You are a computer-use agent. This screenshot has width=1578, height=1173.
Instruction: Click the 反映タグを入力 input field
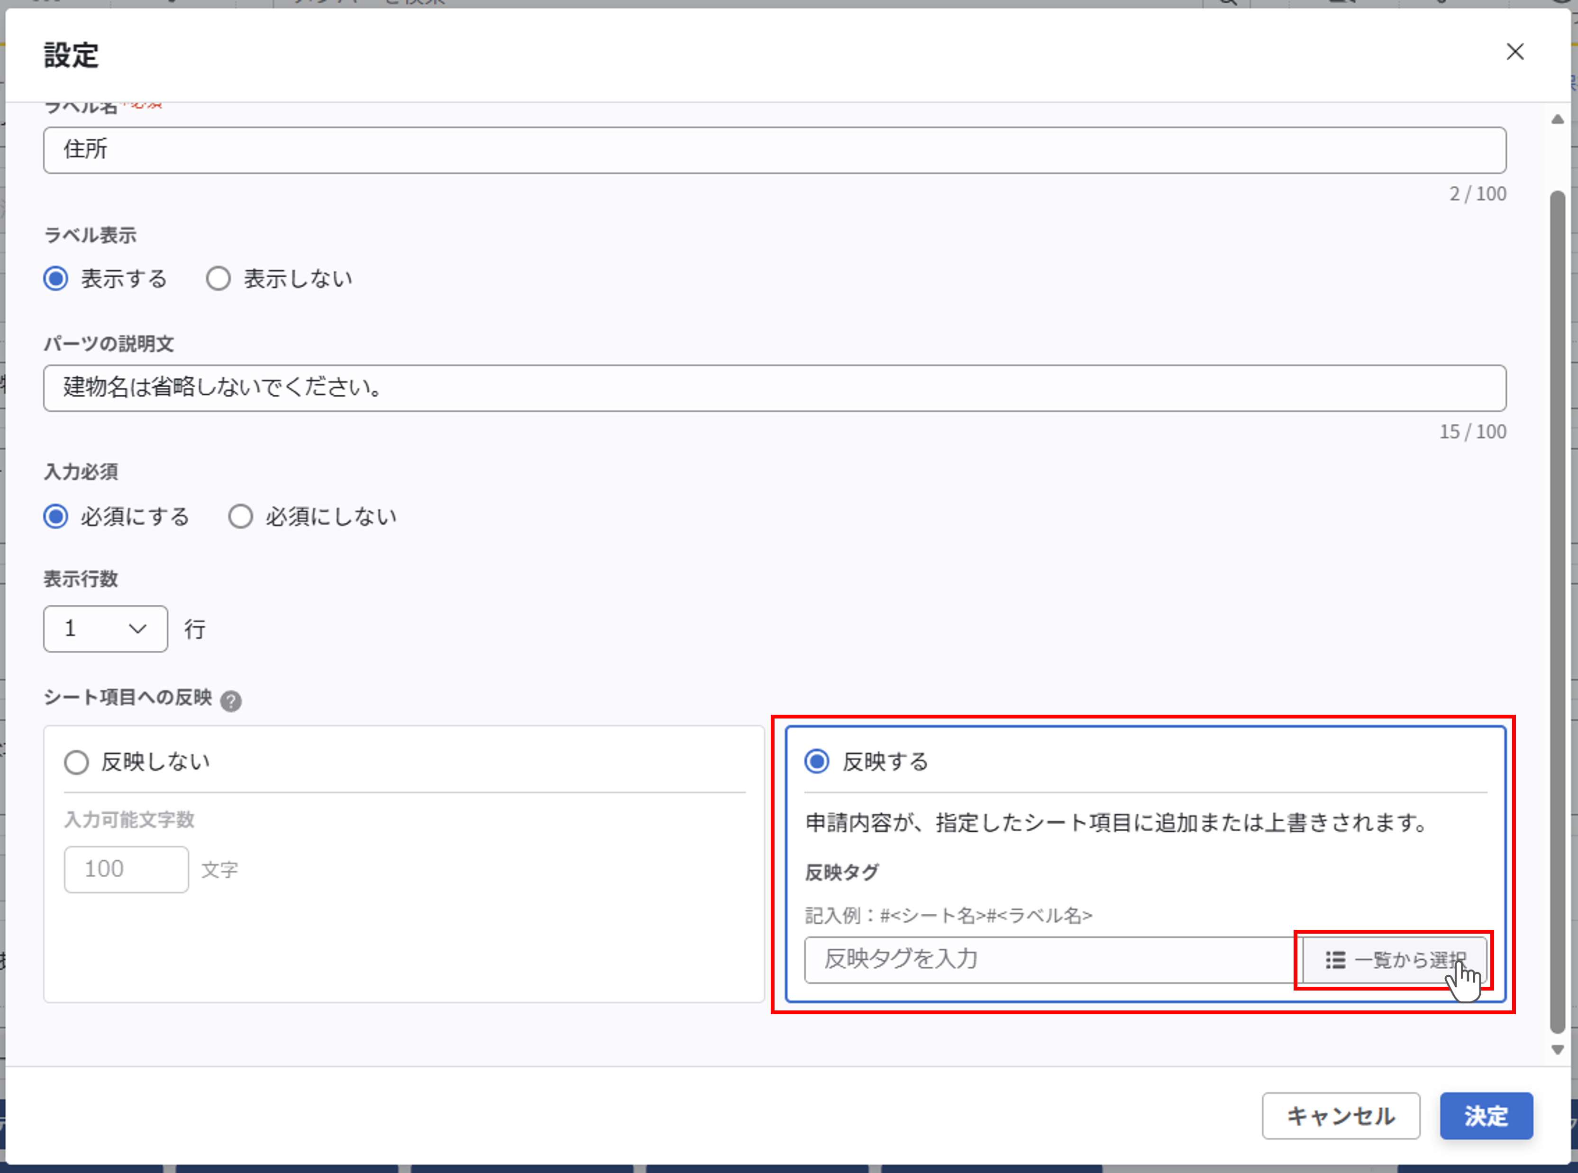pyautogui.click(x=1030, y=959)
